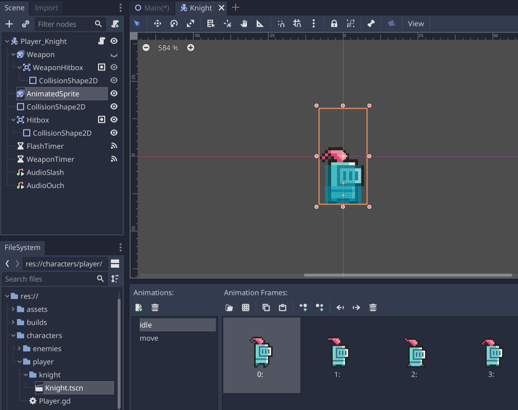The width and height of the screenshot is (518, 410).
Task: Move selected frame right
Action: pos(356,308)
